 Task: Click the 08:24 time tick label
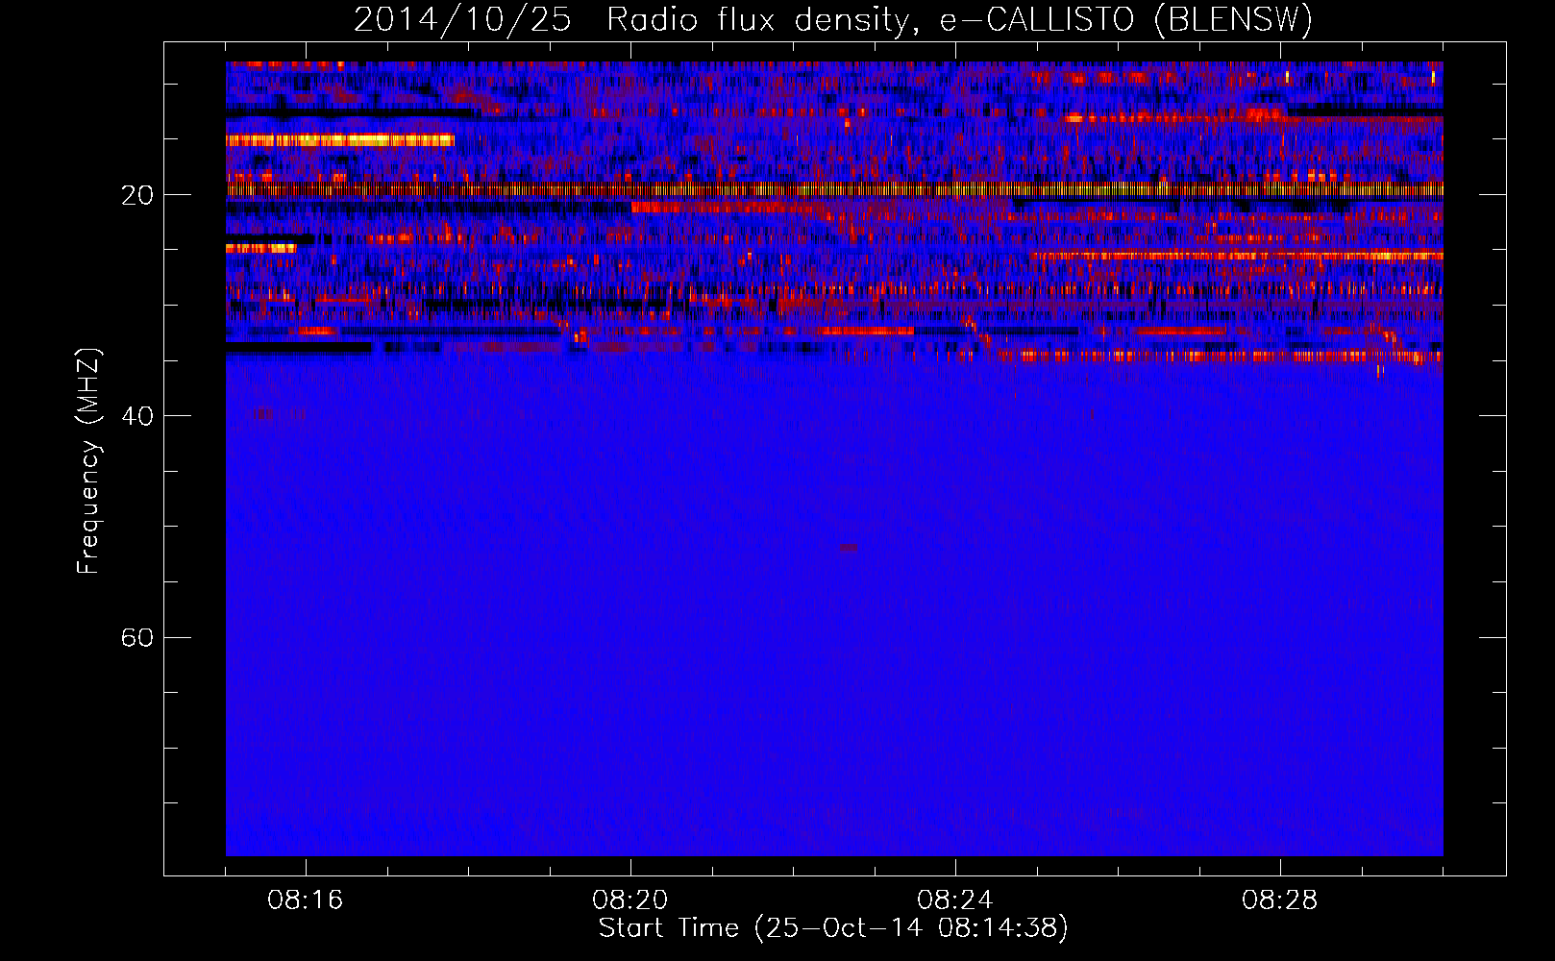click(x=955, y=900)
